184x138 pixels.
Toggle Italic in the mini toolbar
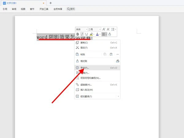point(82,34)
